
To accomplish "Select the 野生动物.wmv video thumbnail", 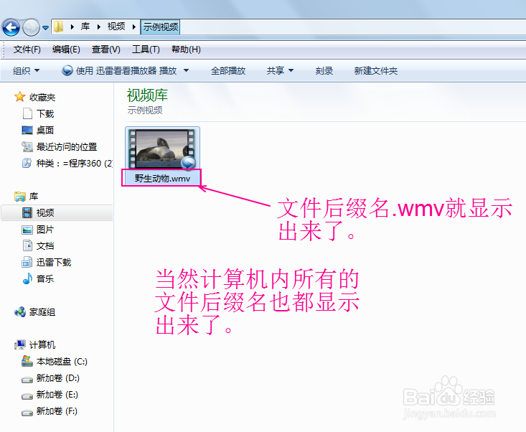I will point(162,149).
